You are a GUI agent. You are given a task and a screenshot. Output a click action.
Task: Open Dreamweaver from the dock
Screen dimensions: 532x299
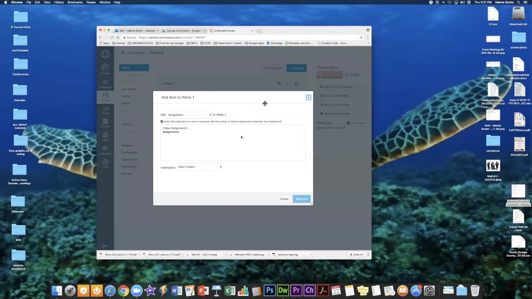[x=283, y=291]
